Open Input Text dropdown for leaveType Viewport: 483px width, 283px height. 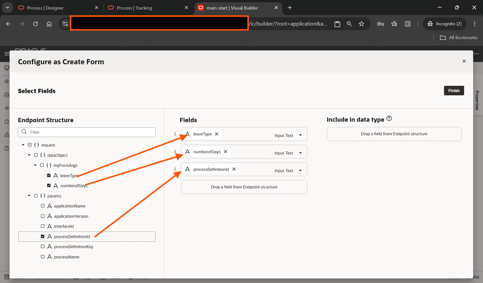point(300,135)
